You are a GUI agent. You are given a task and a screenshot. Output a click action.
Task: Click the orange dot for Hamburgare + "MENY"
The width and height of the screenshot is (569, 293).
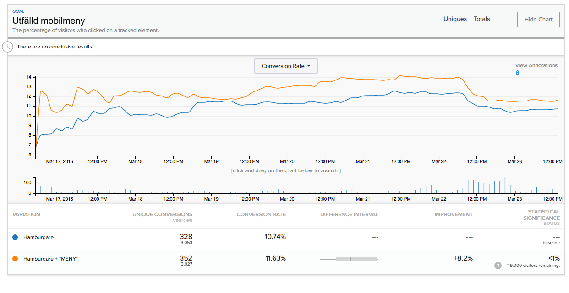[x=15, y=259]
